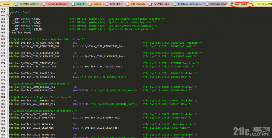Click the LOAD member name on line 762
The height and width of the screenshot is (138, 272).
[x=37, y=22]
